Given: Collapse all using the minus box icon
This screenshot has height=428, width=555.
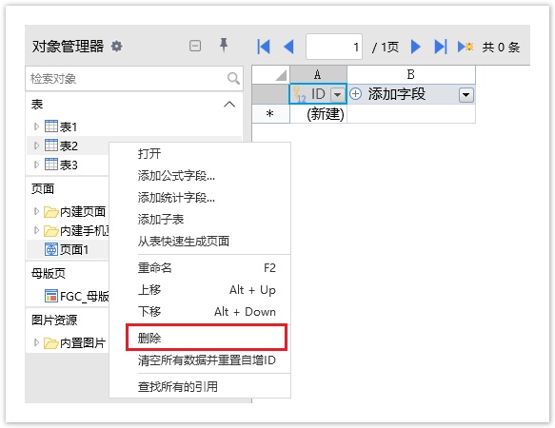Looking at the screenshot, I should pyautogui.click(x=195, y=46).
